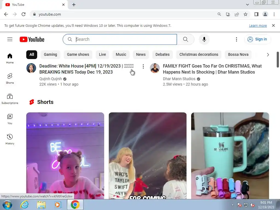
Task: Click the install app icon in address bar
Action: coord(228,14)
